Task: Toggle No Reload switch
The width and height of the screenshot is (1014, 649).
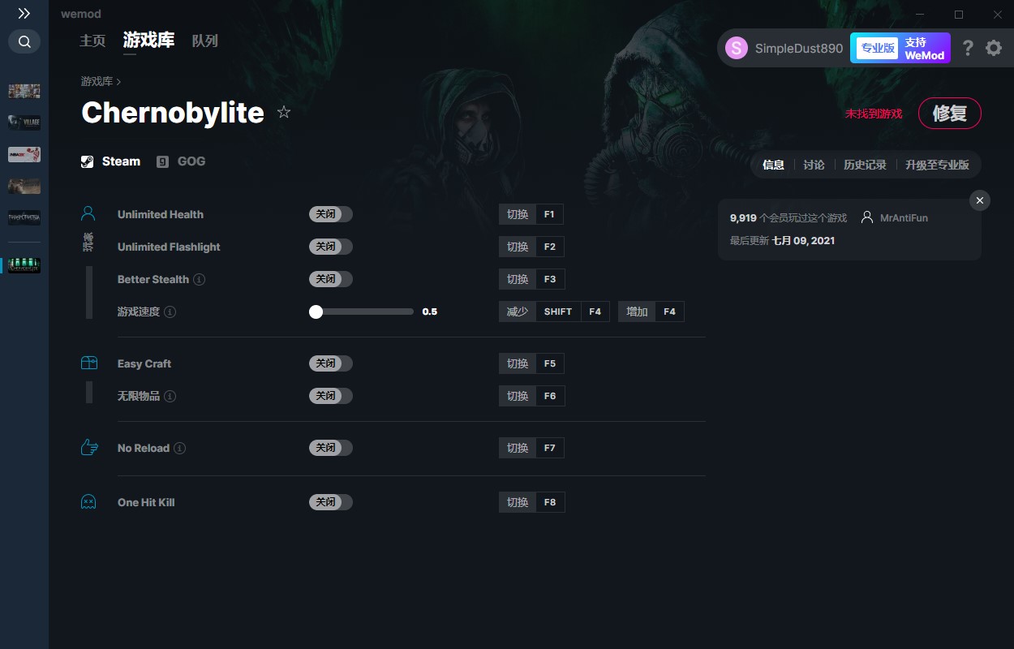Action: [x=331, y=448]
